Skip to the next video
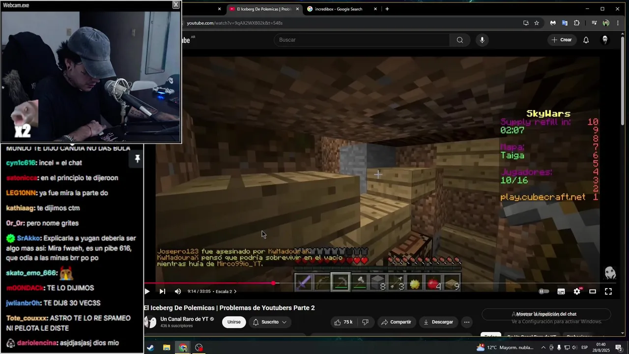The image size is (629, 354). coord(162,291)
